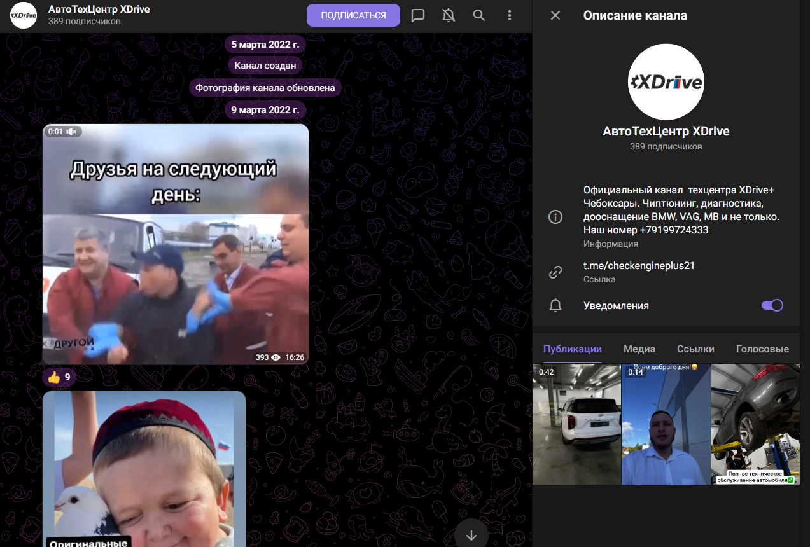Click the channel avatar in header

pyautogui.click(x=24, y=15)
